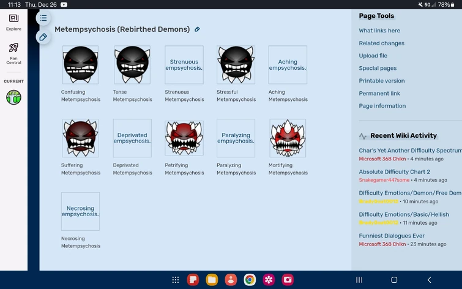Open Petrifying Metempsychosis face thumbnail
462x289 pixels.
click(x=184, y=138)
